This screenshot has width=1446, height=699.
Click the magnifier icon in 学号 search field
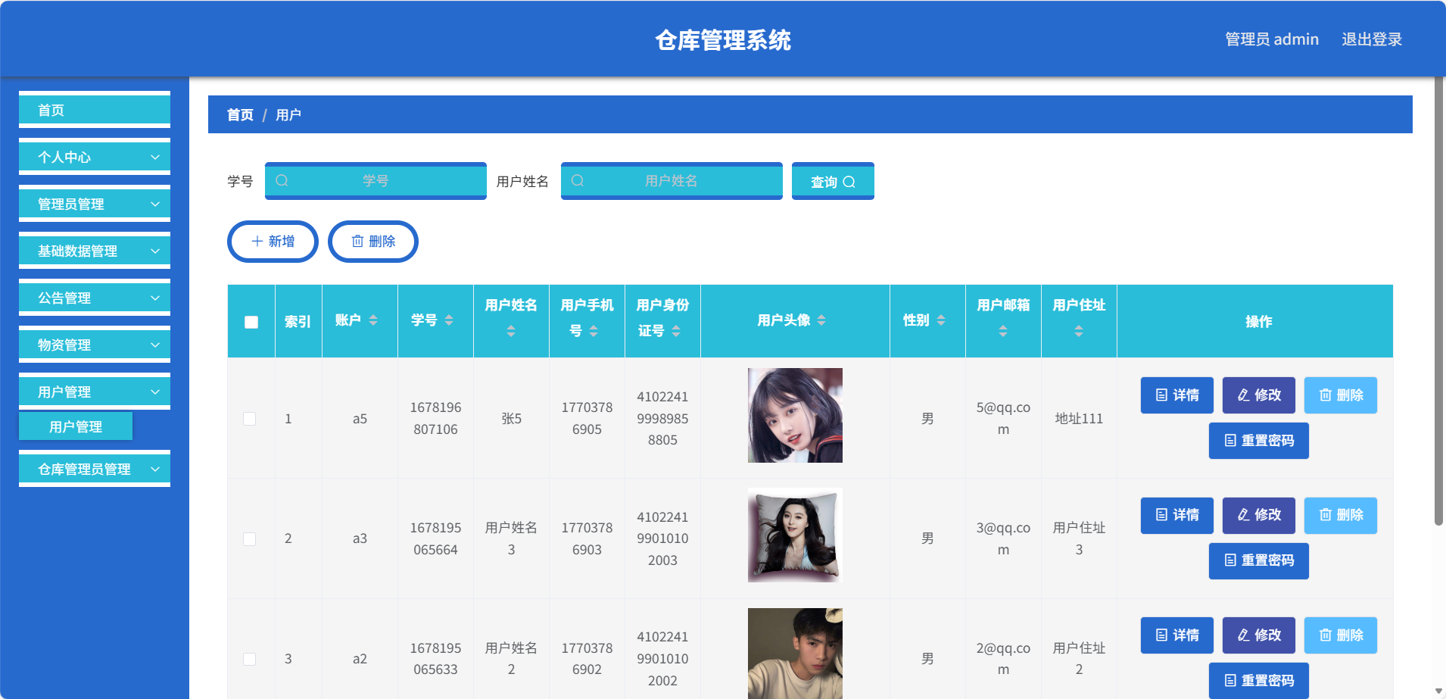point(282,181)
